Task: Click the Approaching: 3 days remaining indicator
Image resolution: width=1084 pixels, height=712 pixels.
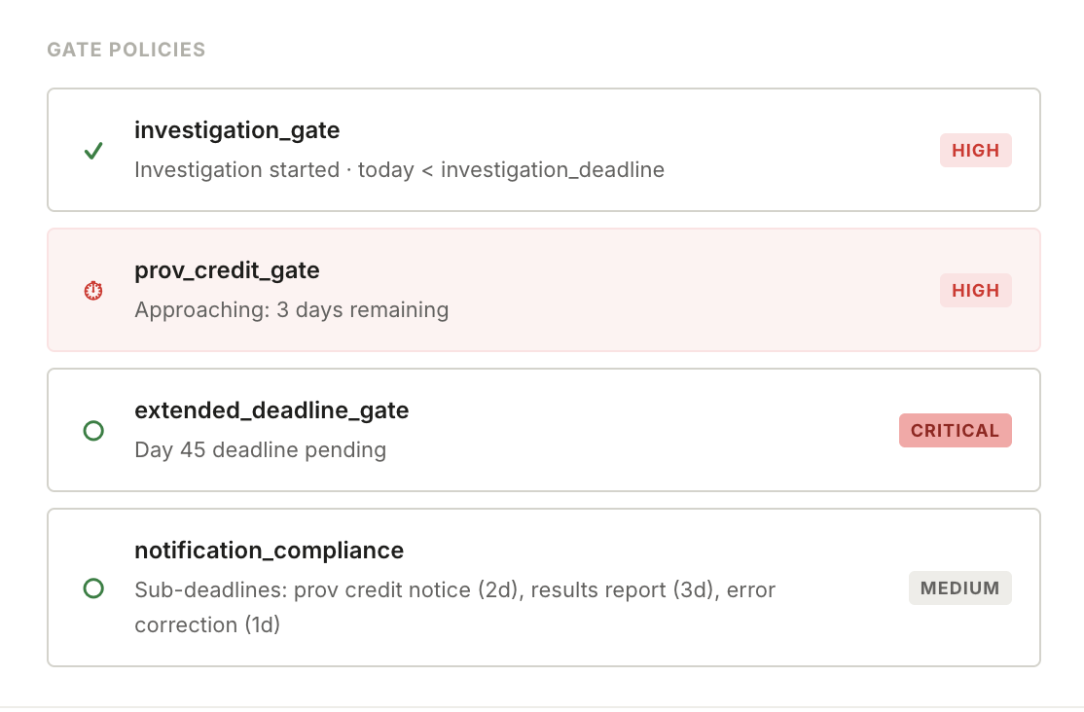Action: (292, 309)
